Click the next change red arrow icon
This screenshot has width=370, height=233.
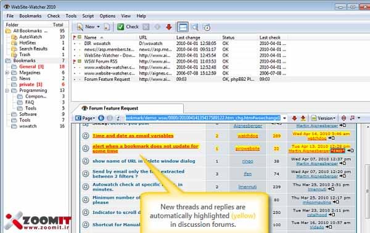(x=294, y=118)
